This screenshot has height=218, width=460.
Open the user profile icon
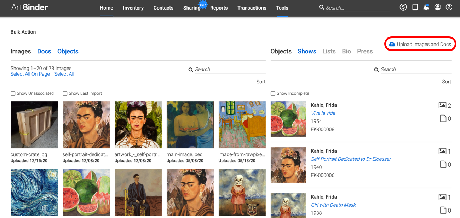click(438, 7)
